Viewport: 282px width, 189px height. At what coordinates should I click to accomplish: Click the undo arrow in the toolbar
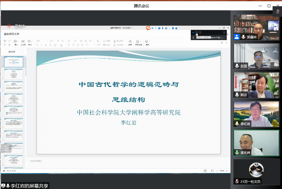pos(5,41)
